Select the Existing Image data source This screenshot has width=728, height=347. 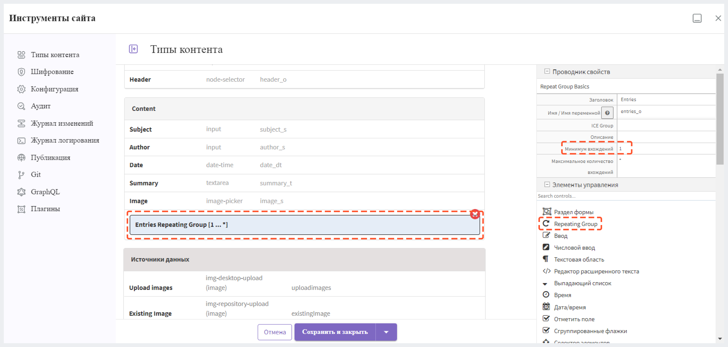tap(304, 308)
